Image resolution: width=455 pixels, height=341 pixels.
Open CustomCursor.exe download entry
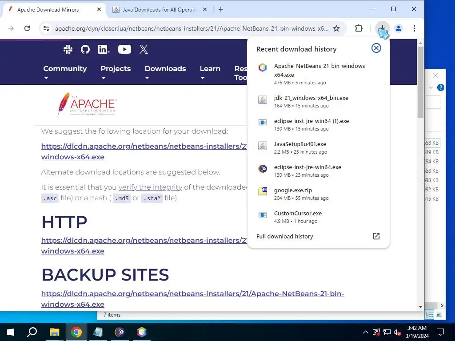[x=318, y=217]
